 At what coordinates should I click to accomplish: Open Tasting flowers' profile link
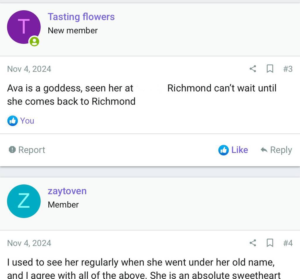[81, 17]
